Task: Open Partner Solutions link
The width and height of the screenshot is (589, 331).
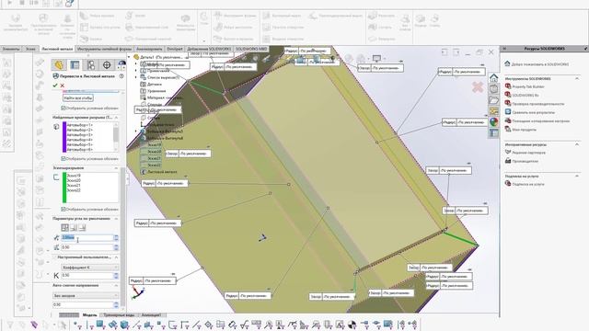Action: (x=528, y=153)
